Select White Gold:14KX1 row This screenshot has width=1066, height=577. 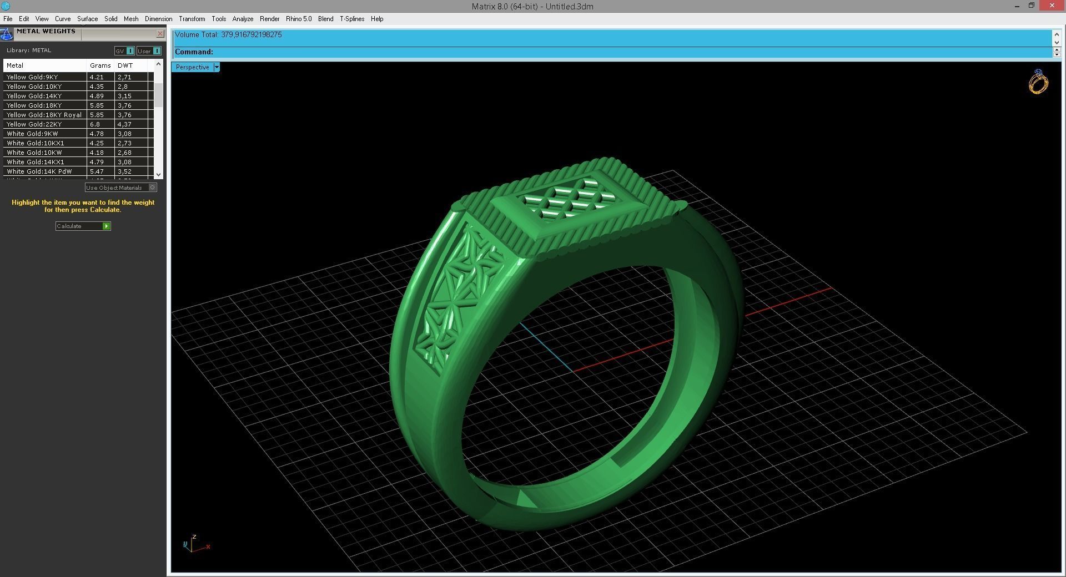pos(78,162)
